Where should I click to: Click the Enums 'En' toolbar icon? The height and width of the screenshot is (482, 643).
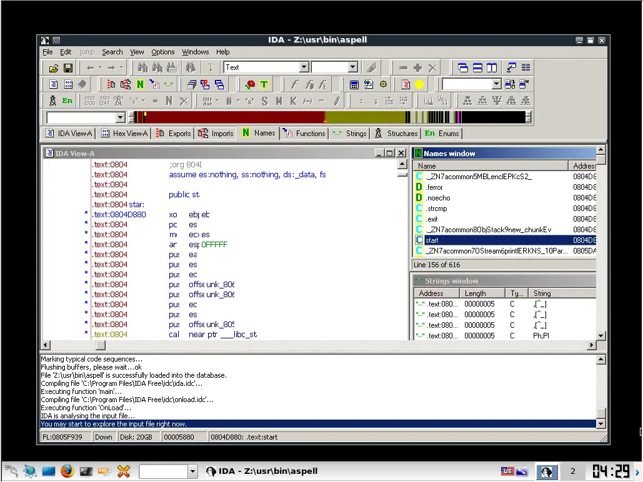pyautogui.click(x=67, y=101)
